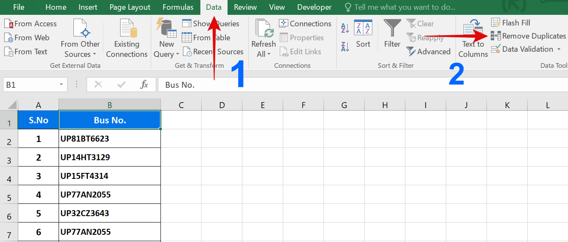Click Clear filter
This screenshot has width=568, height=242.
pyautogui.click(x=420, y=24)
